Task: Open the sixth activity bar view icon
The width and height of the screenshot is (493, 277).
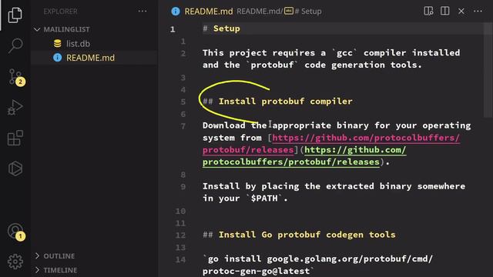Action: (15, 169)
